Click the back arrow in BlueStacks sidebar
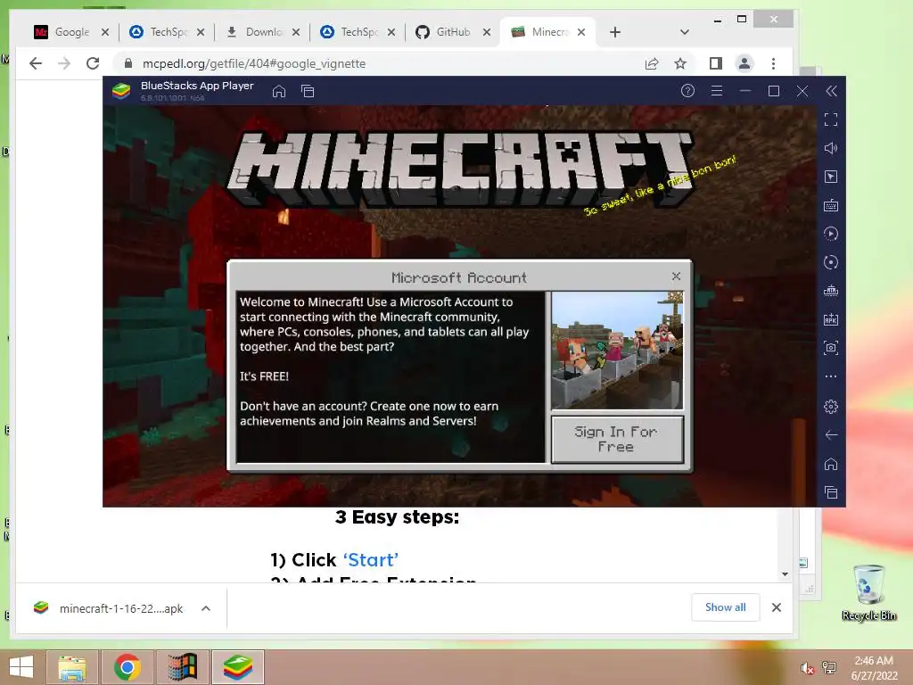 [x=831, y=434]
